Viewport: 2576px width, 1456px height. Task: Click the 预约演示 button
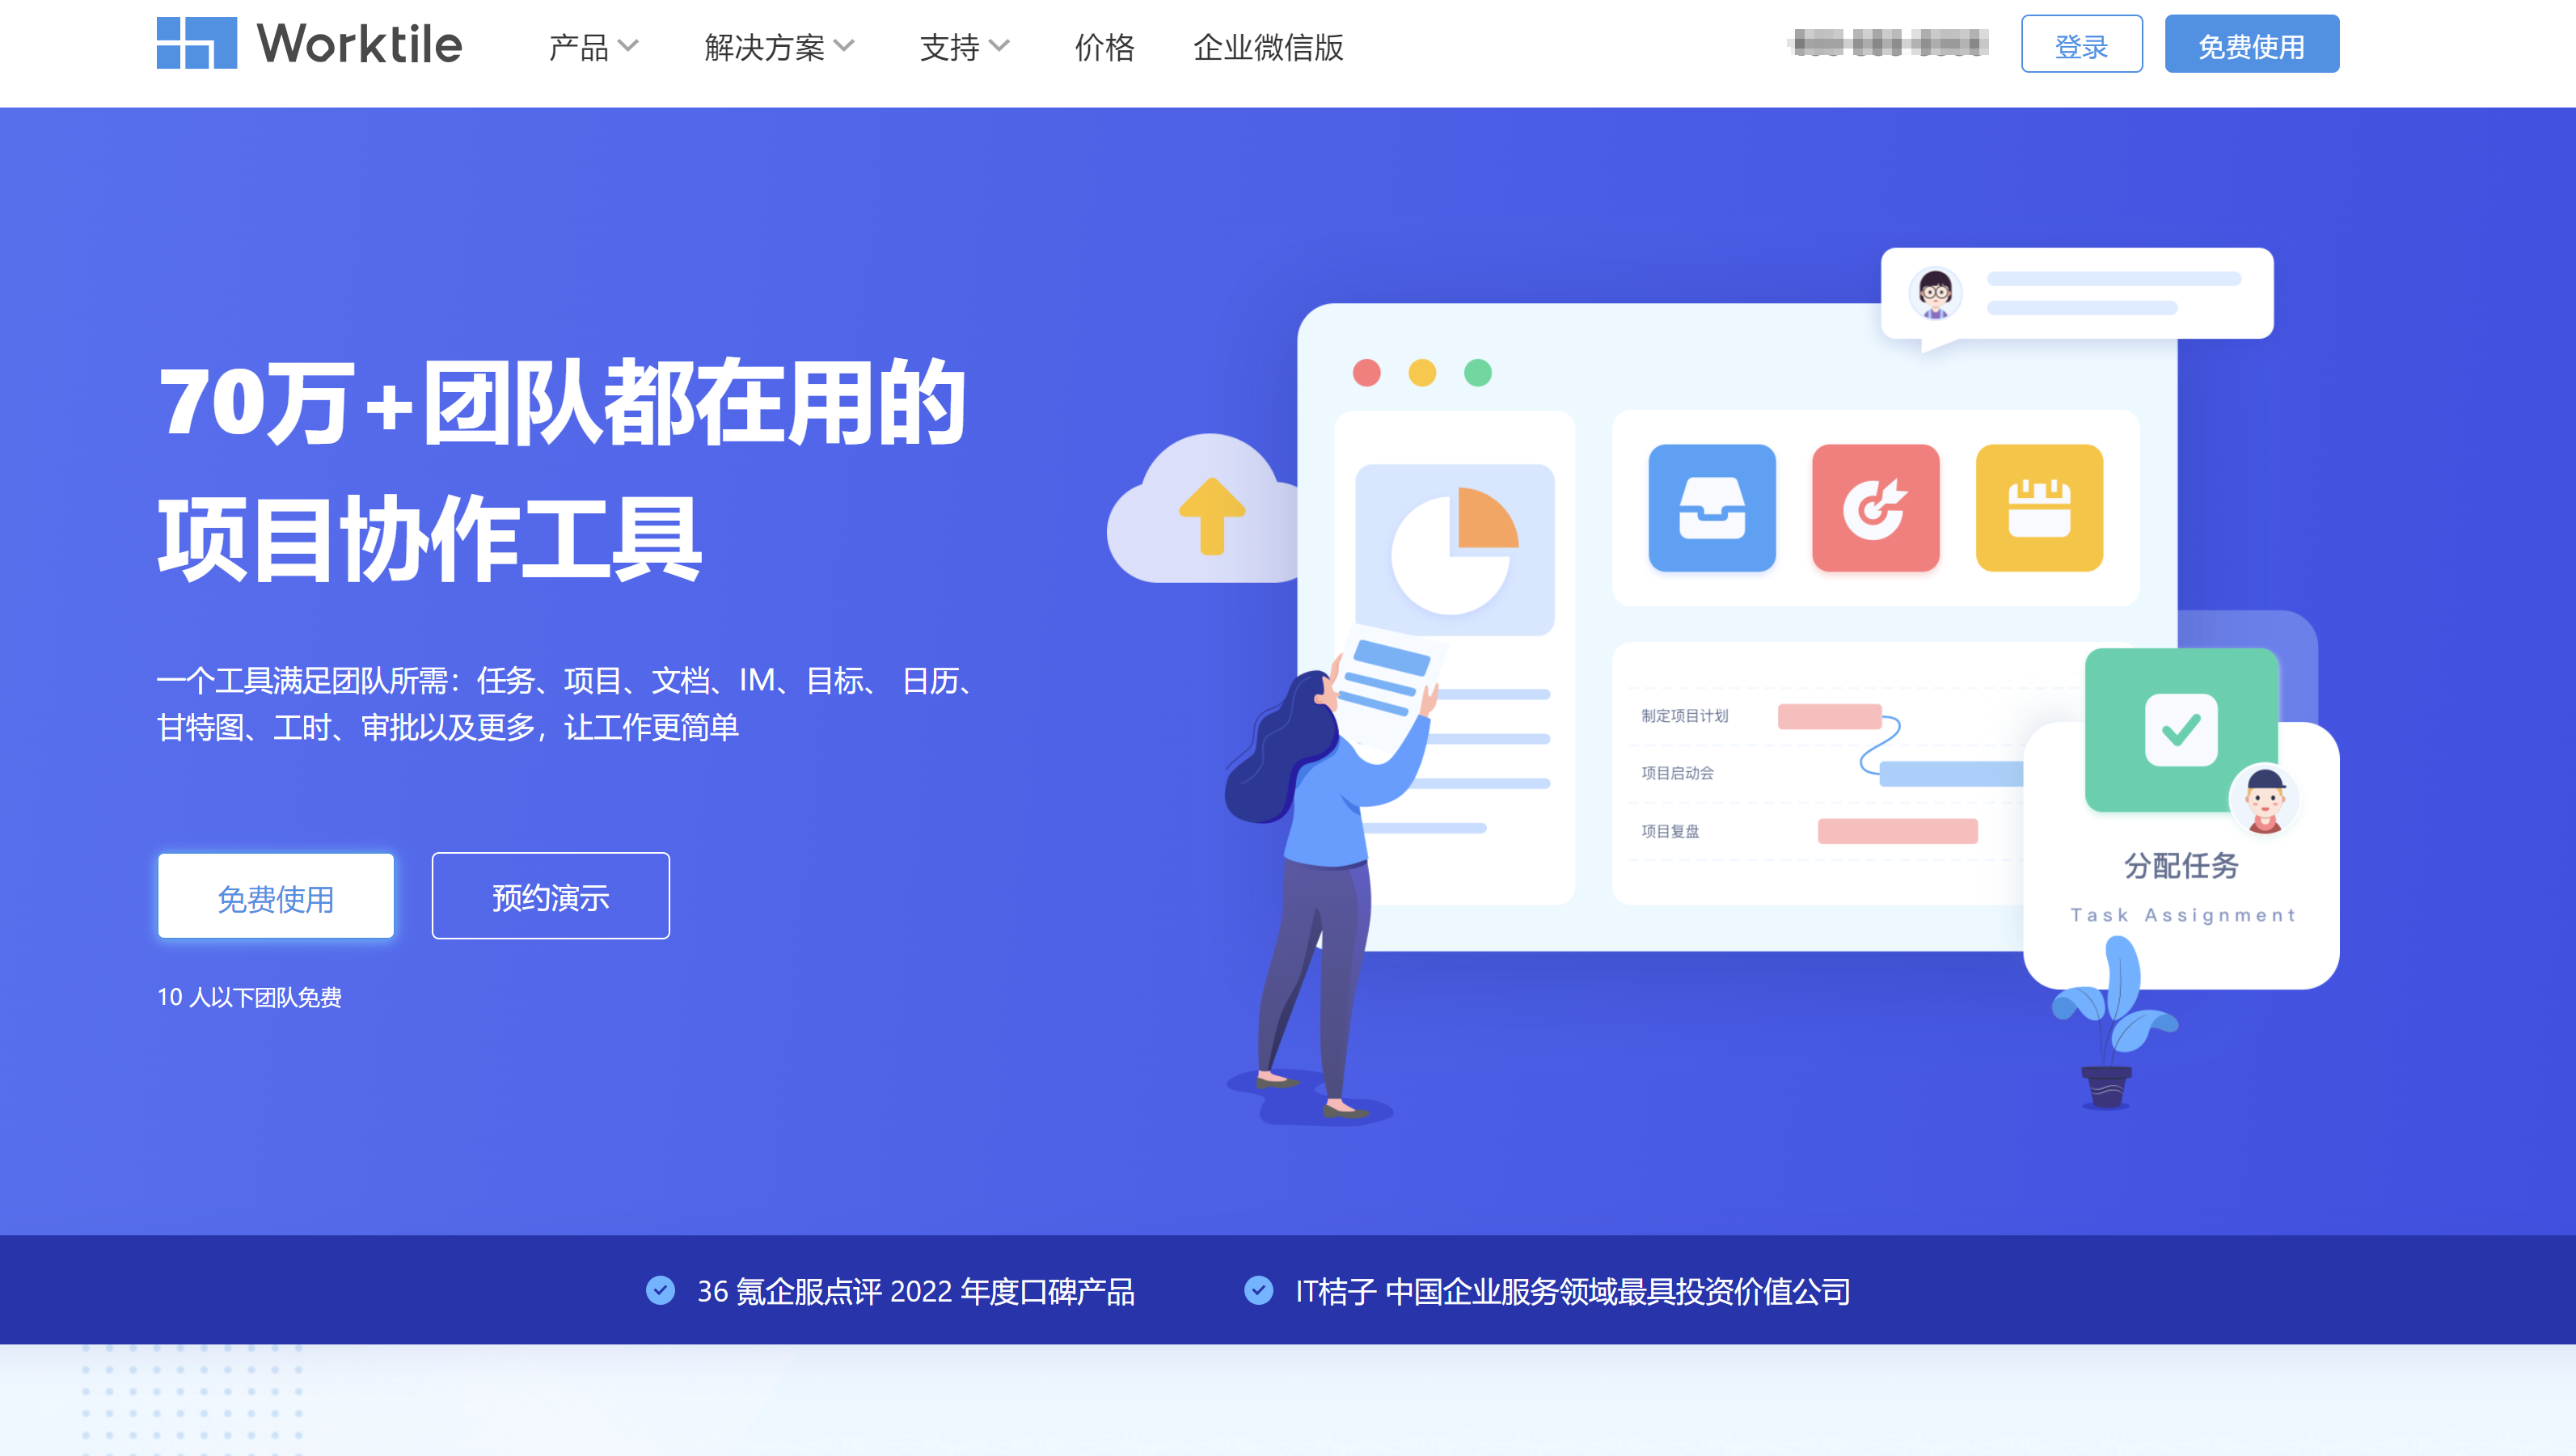tap(551, 897)
